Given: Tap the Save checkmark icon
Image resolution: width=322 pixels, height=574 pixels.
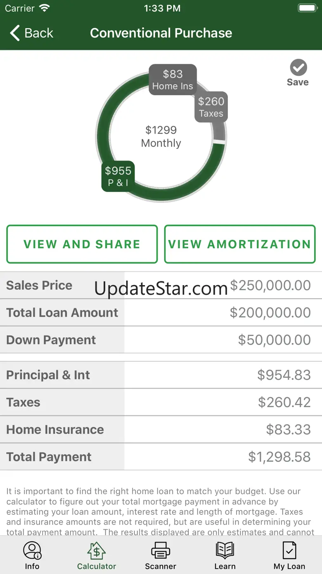Looking at the screenshot, I should [x=298, y=67].
